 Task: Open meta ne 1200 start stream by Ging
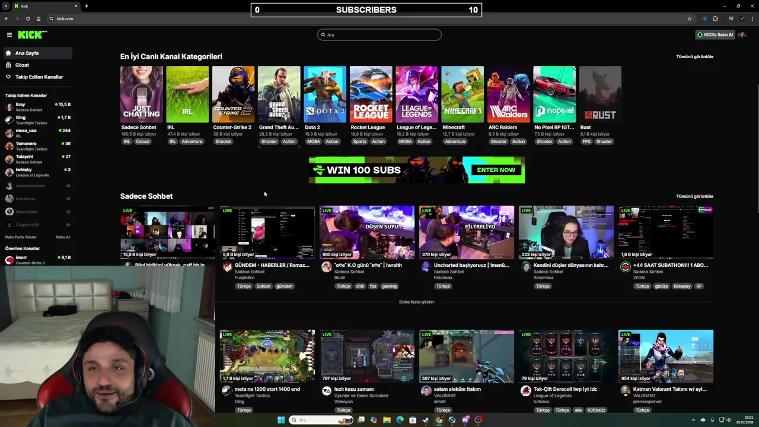(x=267, y=356)
